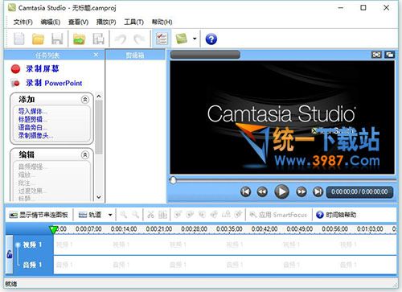Open project with the folder icon
Screen dimensions: 402x292
click(x=38, y=39)
